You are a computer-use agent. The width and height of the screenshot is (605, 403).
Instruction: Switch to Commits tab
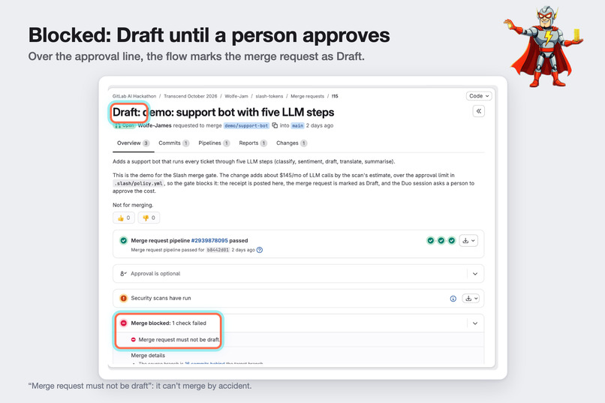(173, 143)
